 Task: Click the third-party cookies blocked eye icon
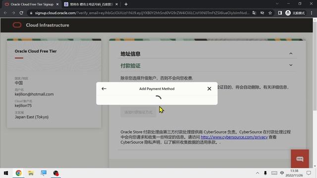click(x=262, y=13)
